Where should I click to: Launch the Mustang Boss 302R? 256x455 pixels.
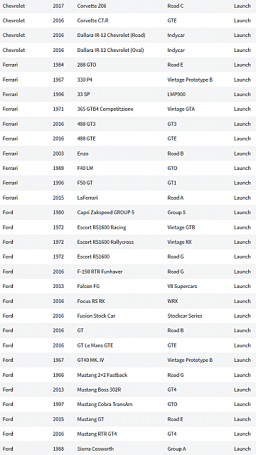(242, 390)
